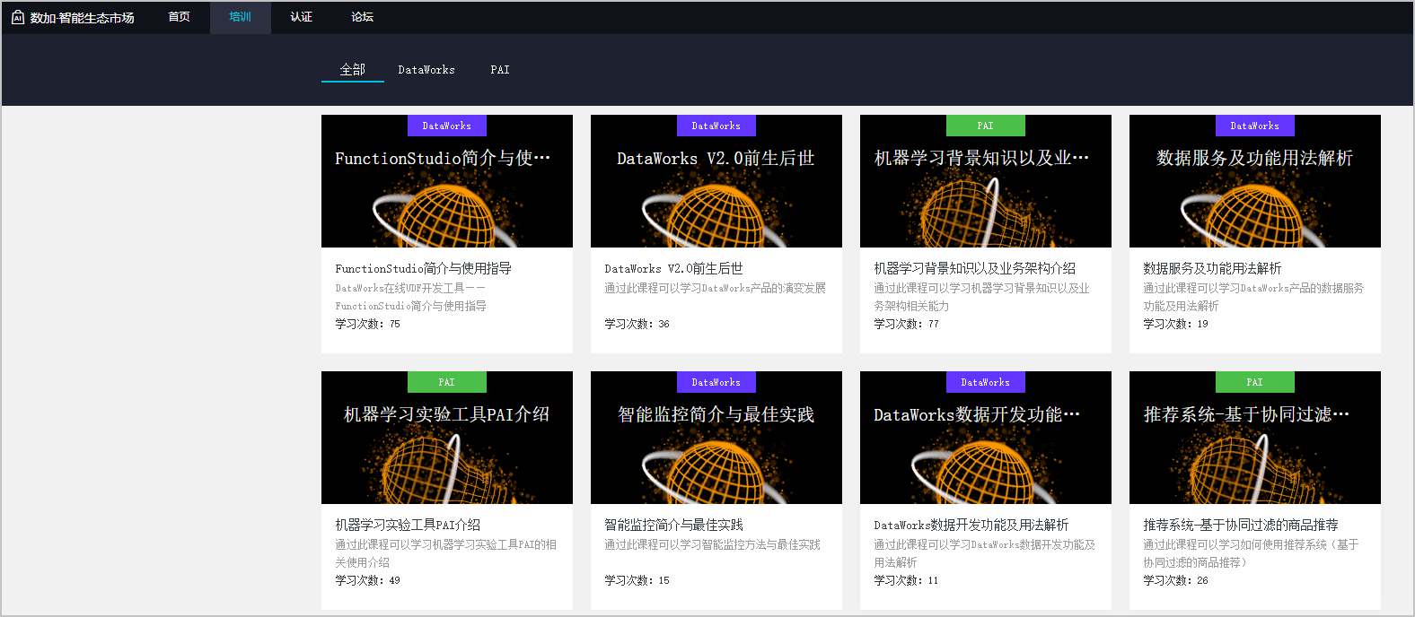Select the 全部 category filter
Image resolution: width=1415 pixels, height=617 pixels.
(353, 69)
